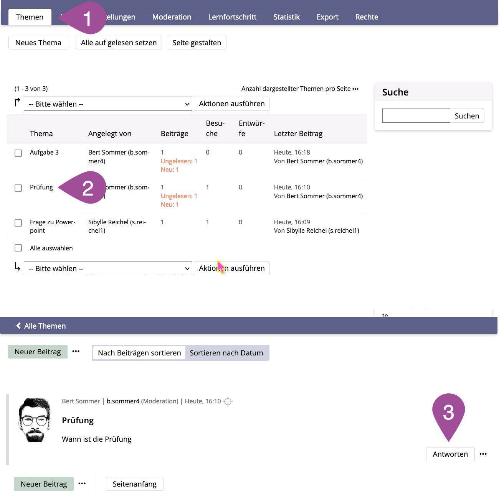Open the Themen pro Seite dots menu
This screenshot has width=499, height=500.
[355, 89]
